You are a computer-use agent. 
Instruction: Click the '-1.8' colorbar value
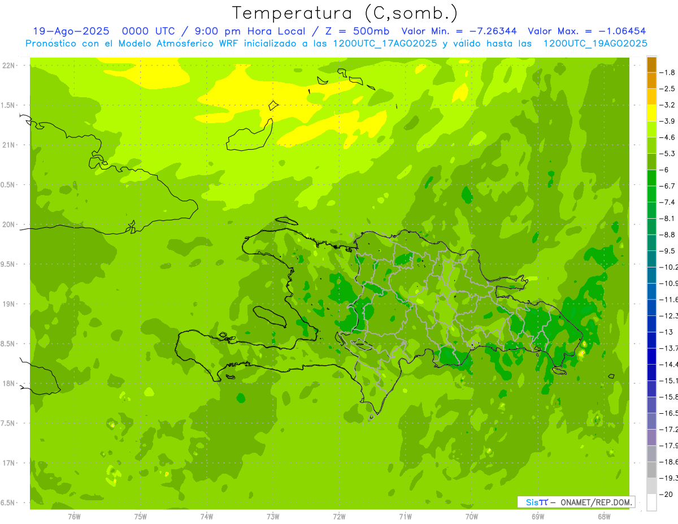[667, 72]
